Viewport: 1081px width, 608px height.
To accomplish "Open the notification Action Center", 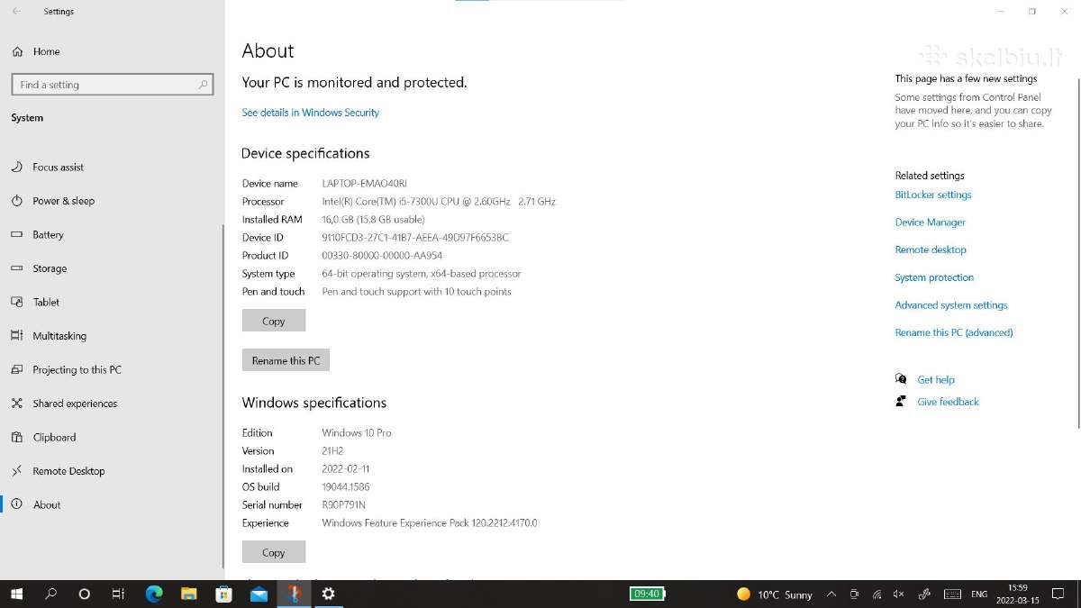I will click(x=1058, y=594).
